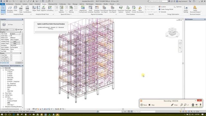This screenshot has height=116, width=206.
Task: Switch to the Manage ribbon tab
Action: [x=75, y=4]
